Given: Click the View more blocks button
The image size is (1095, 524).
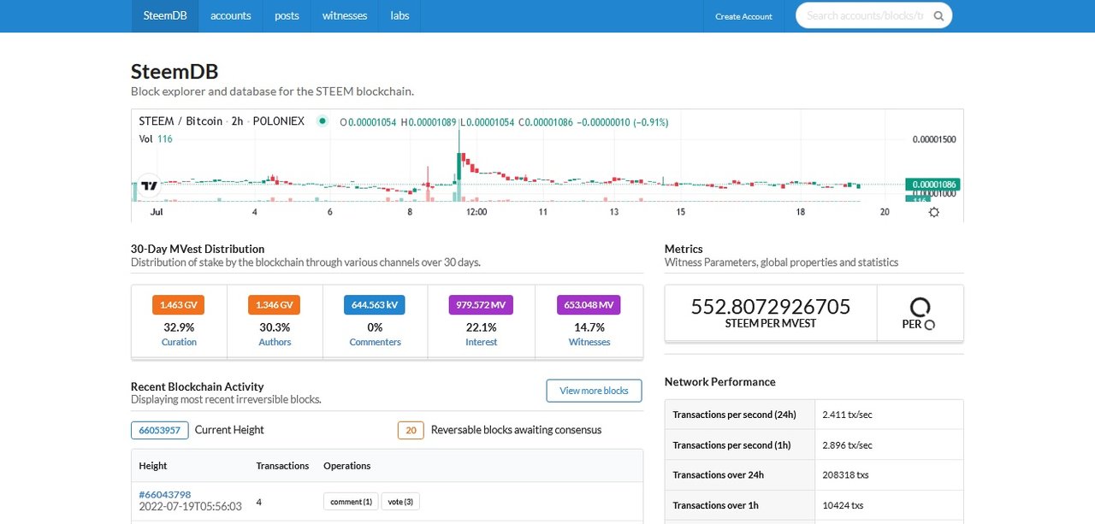Looking at the screenshot, I should tap(594, 391).
